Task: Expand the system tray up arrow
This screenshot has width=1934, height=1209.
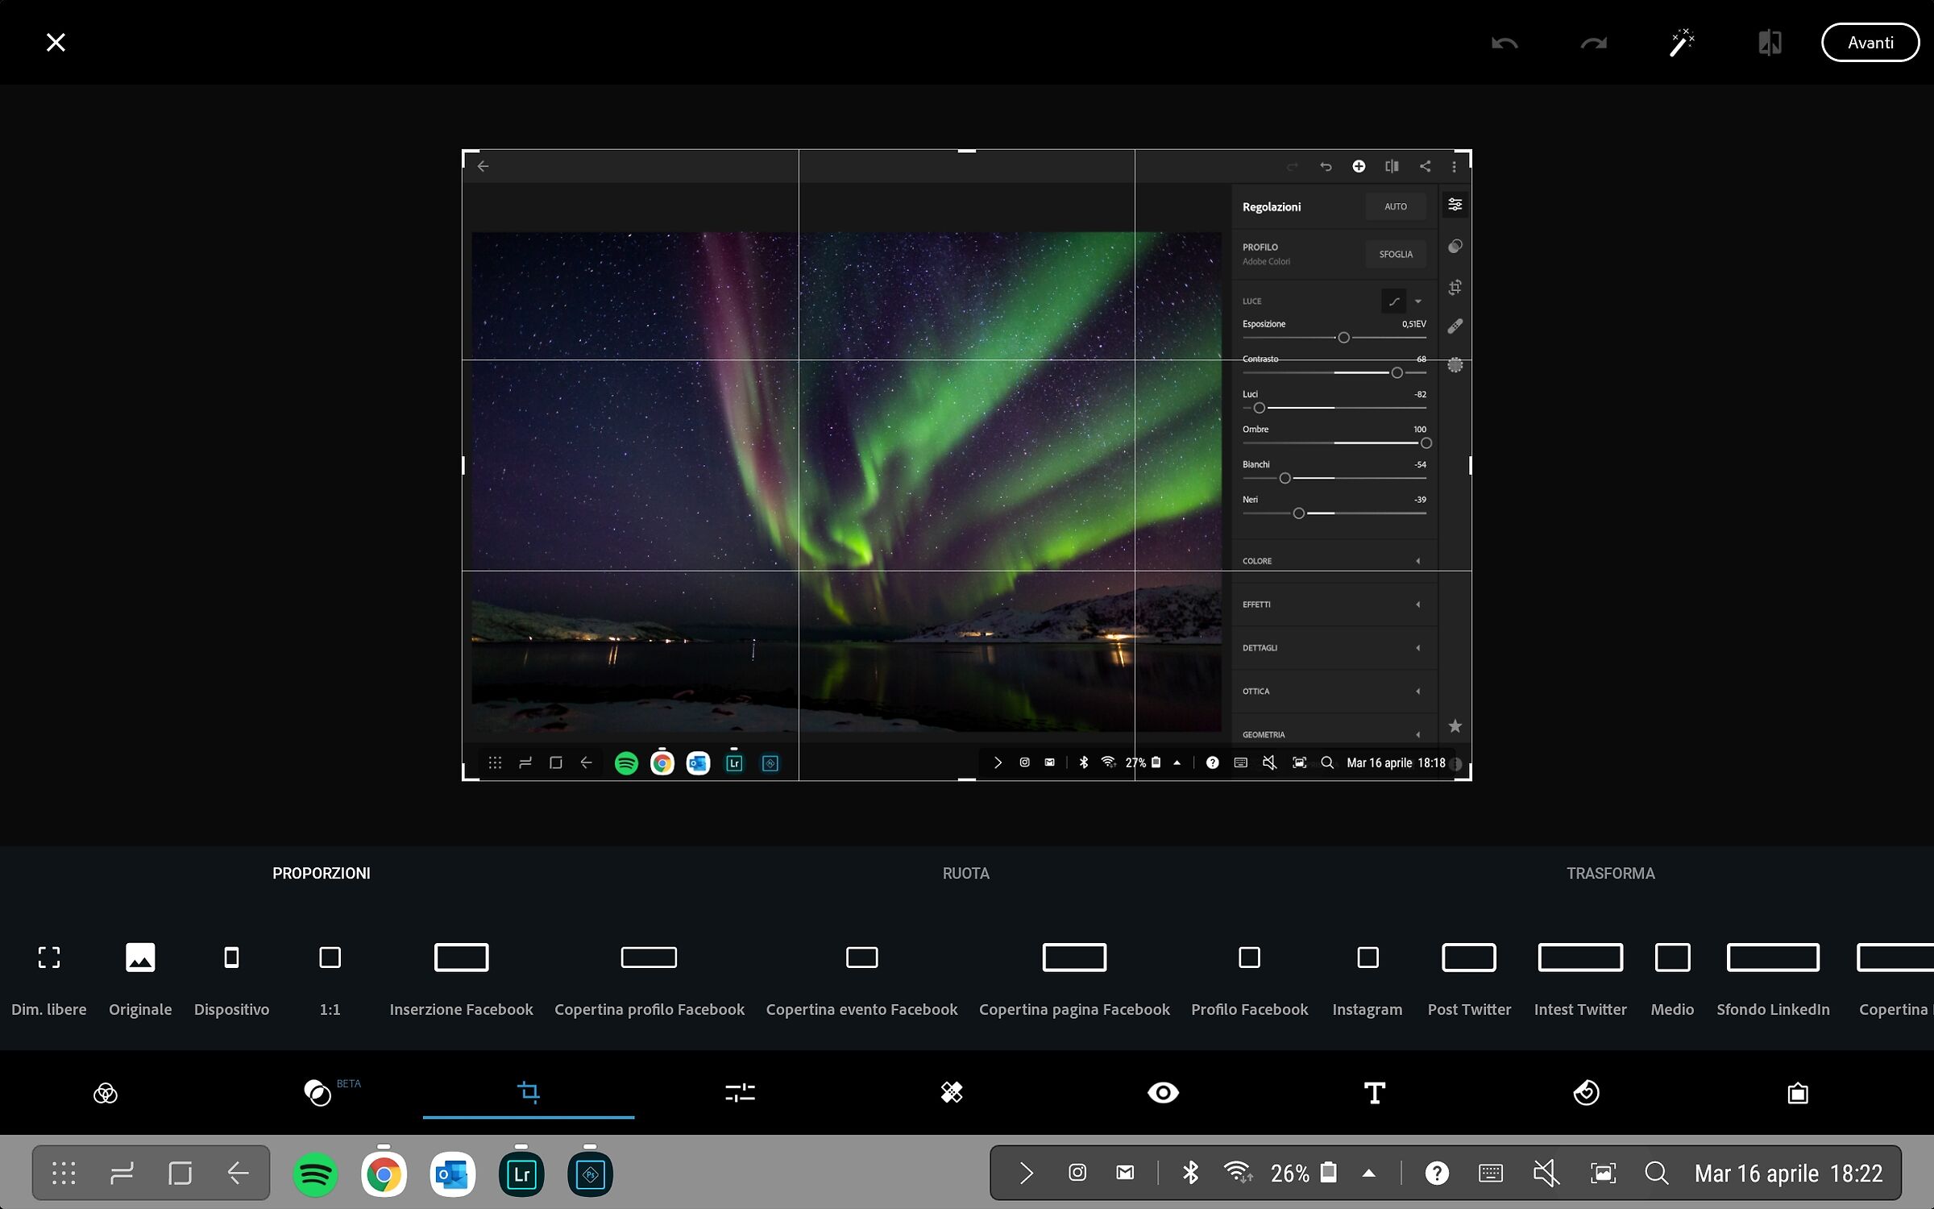Action: [1368, 1174]
